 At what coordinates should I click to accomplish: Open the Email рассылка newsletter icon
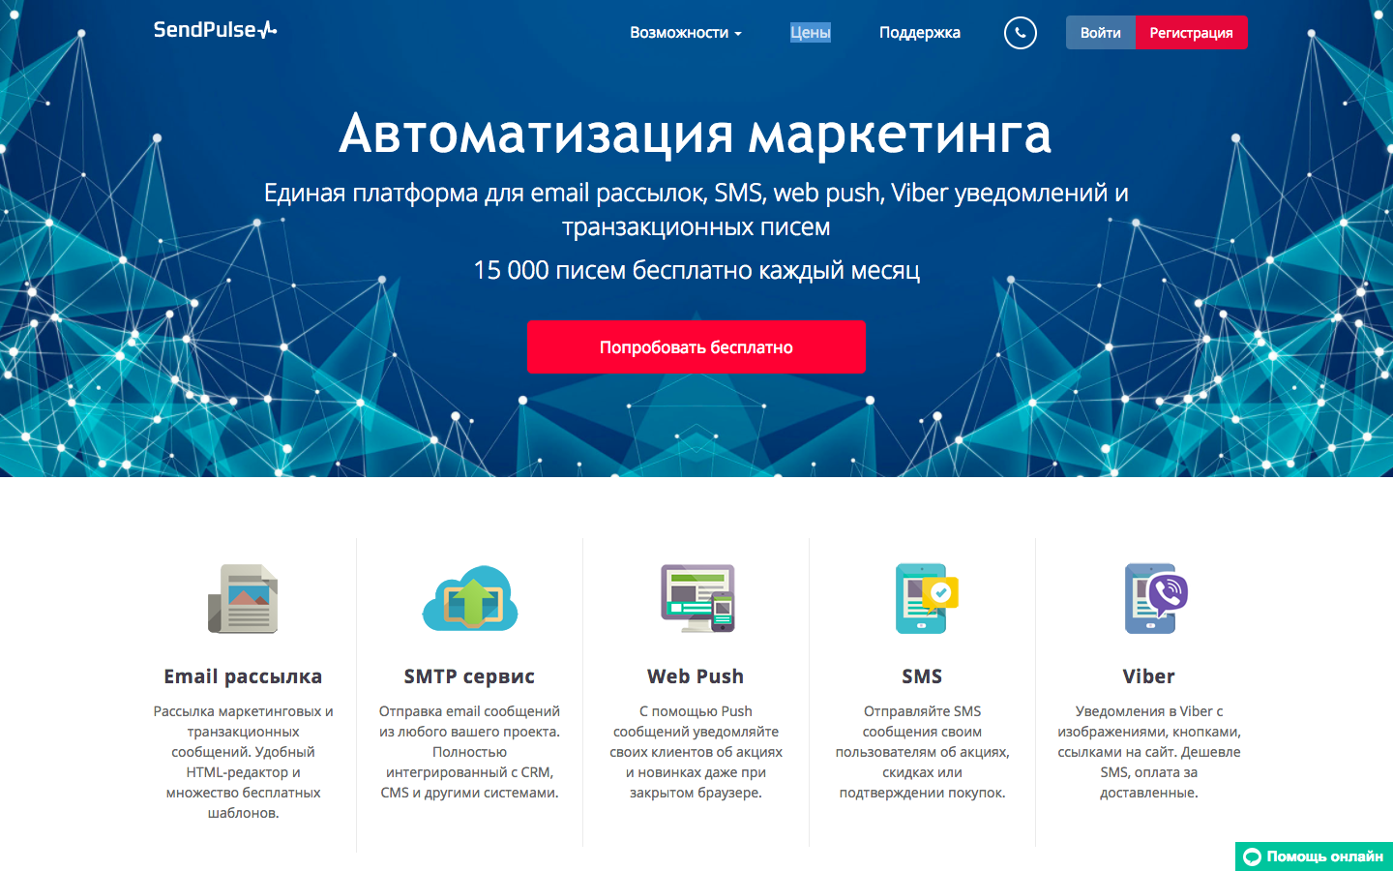click(x=243, y=599)
